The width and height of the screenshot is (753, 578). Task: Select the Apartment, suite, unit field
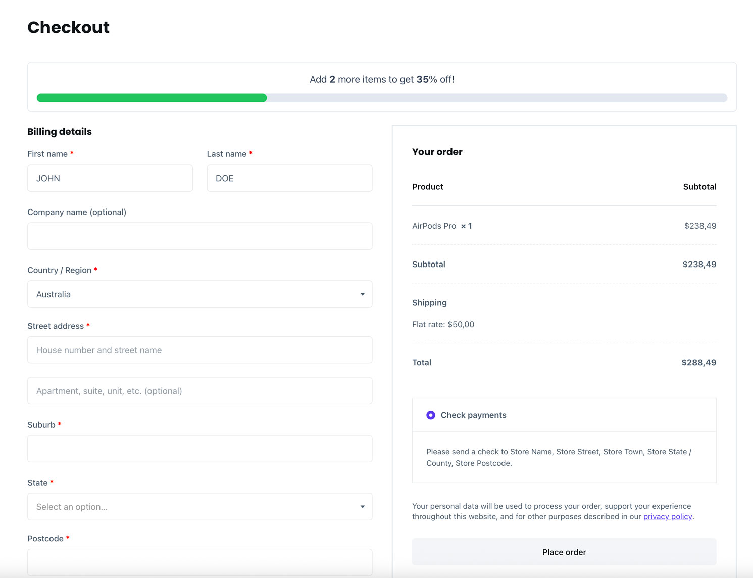(x=199, y=391)
